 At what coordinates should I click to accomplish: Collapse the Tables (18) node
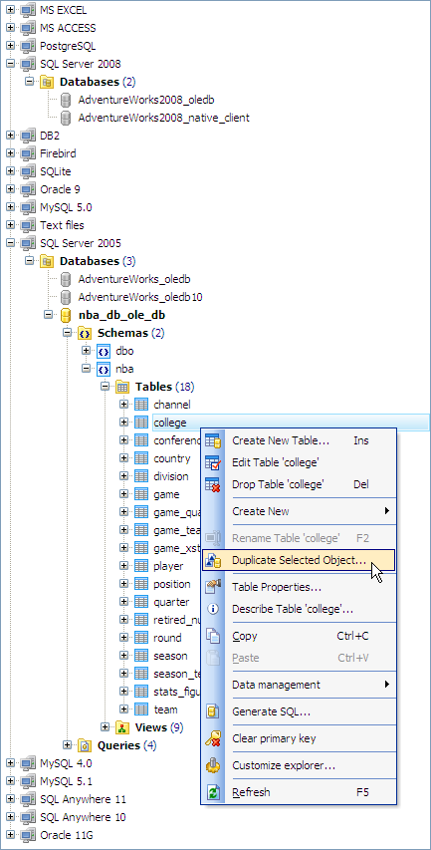point(106,387)
